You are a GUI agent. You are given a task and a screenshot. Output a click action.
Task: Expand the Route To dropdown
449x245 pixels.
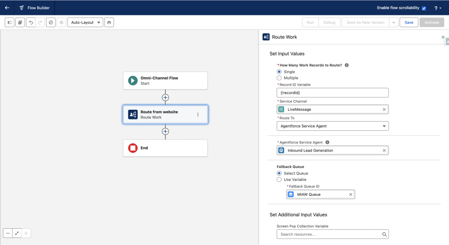point(332,126)
